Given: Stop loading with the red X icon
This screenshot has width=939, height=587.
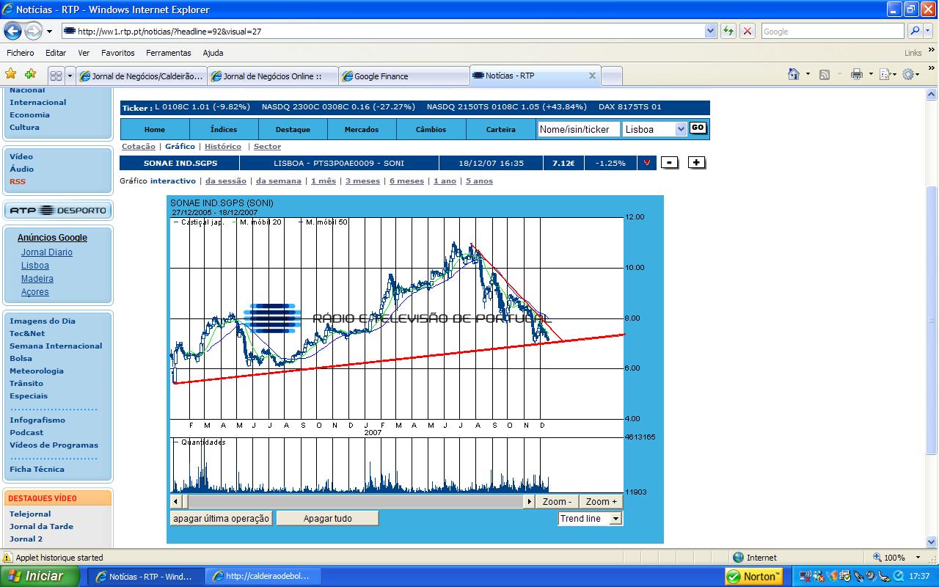Looking at the screenshot, I should pyautogui.click(x=748, y=31).
